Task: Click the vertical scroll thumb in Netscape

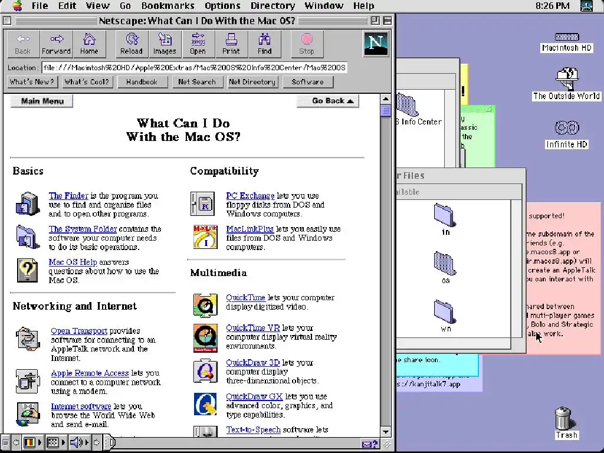Action: click(x=386, y=110)
